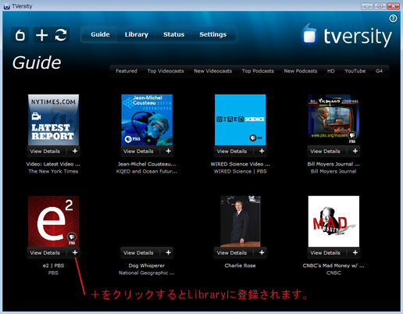403x314 pixels.
Task: Click the red e2 PBS thumbnail
Action: click(53, 221)
